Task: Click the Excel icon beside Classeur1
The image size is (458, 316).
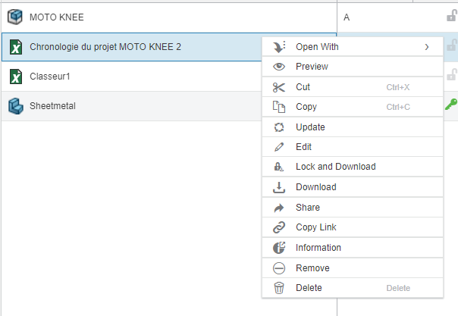Action: pyautogui.click(x=15, y=77)
